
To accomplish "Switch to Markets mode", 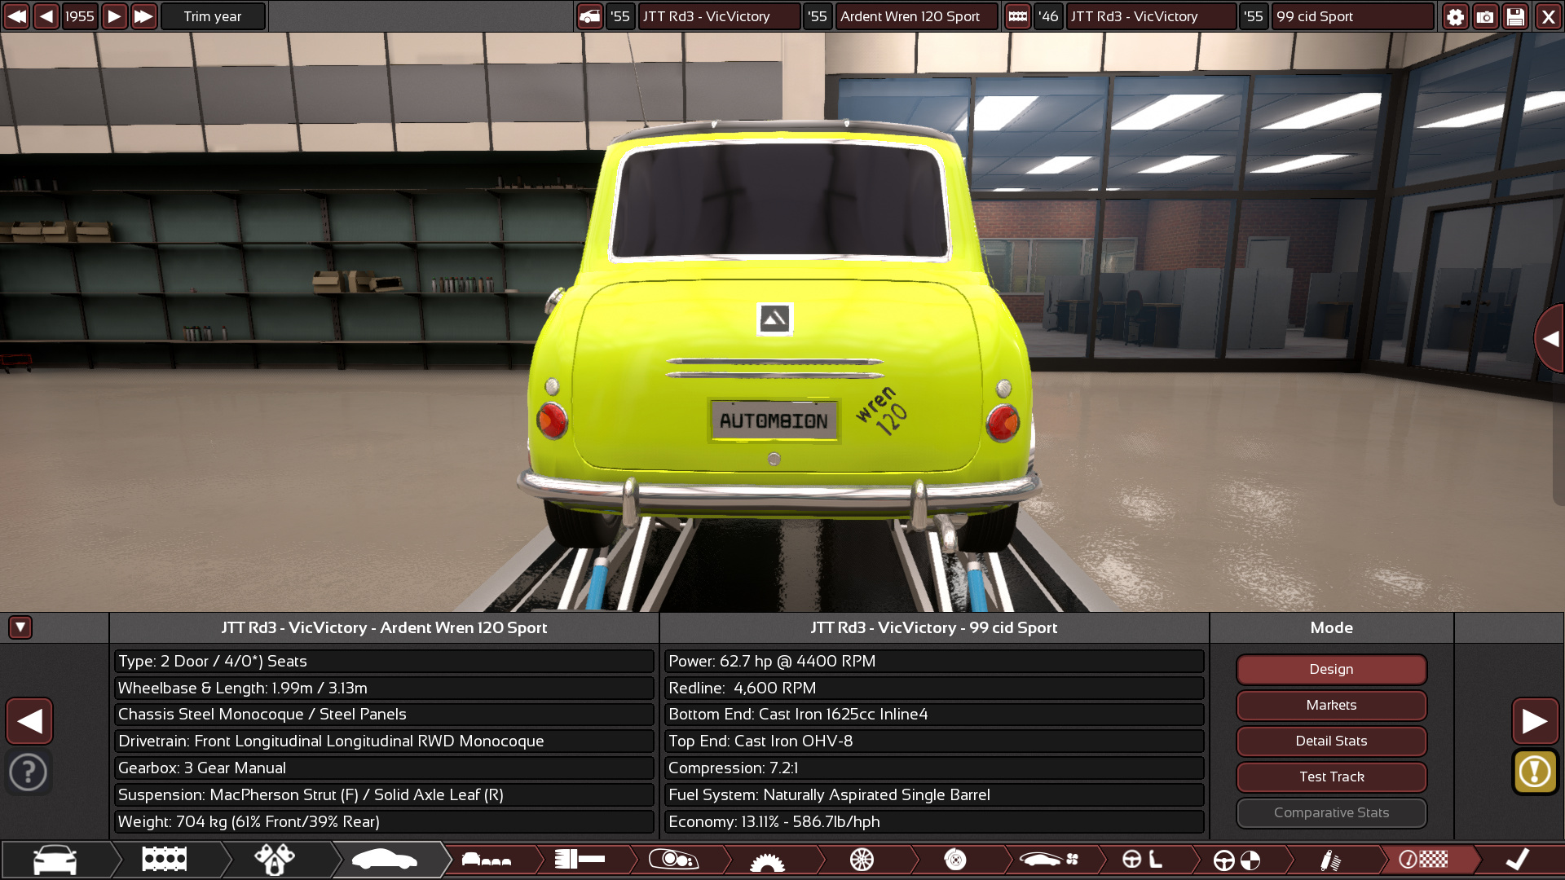I will [x=1331, y=705].
